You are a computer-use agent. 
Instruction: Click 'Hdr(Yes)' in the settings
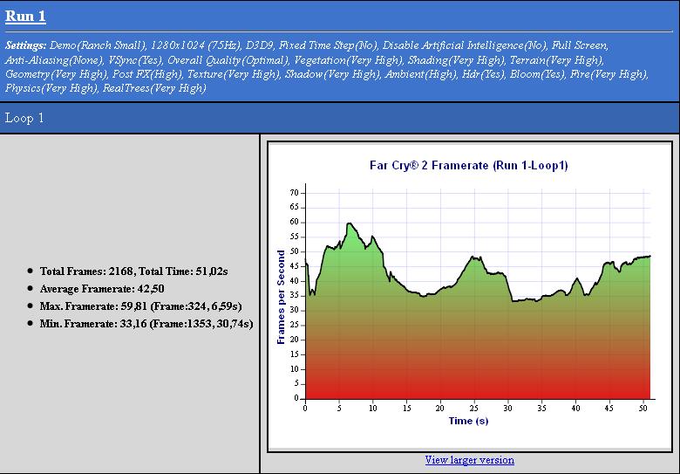click(483, 74)
